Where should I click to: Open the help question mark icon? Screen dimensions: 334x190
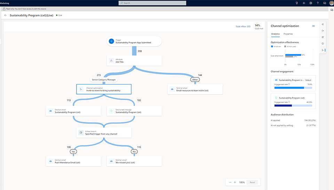coord(317,3)
